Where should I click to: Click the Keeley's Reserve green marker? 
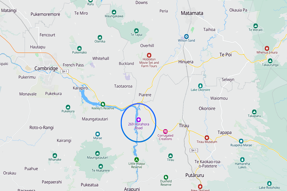click(103, 104)
